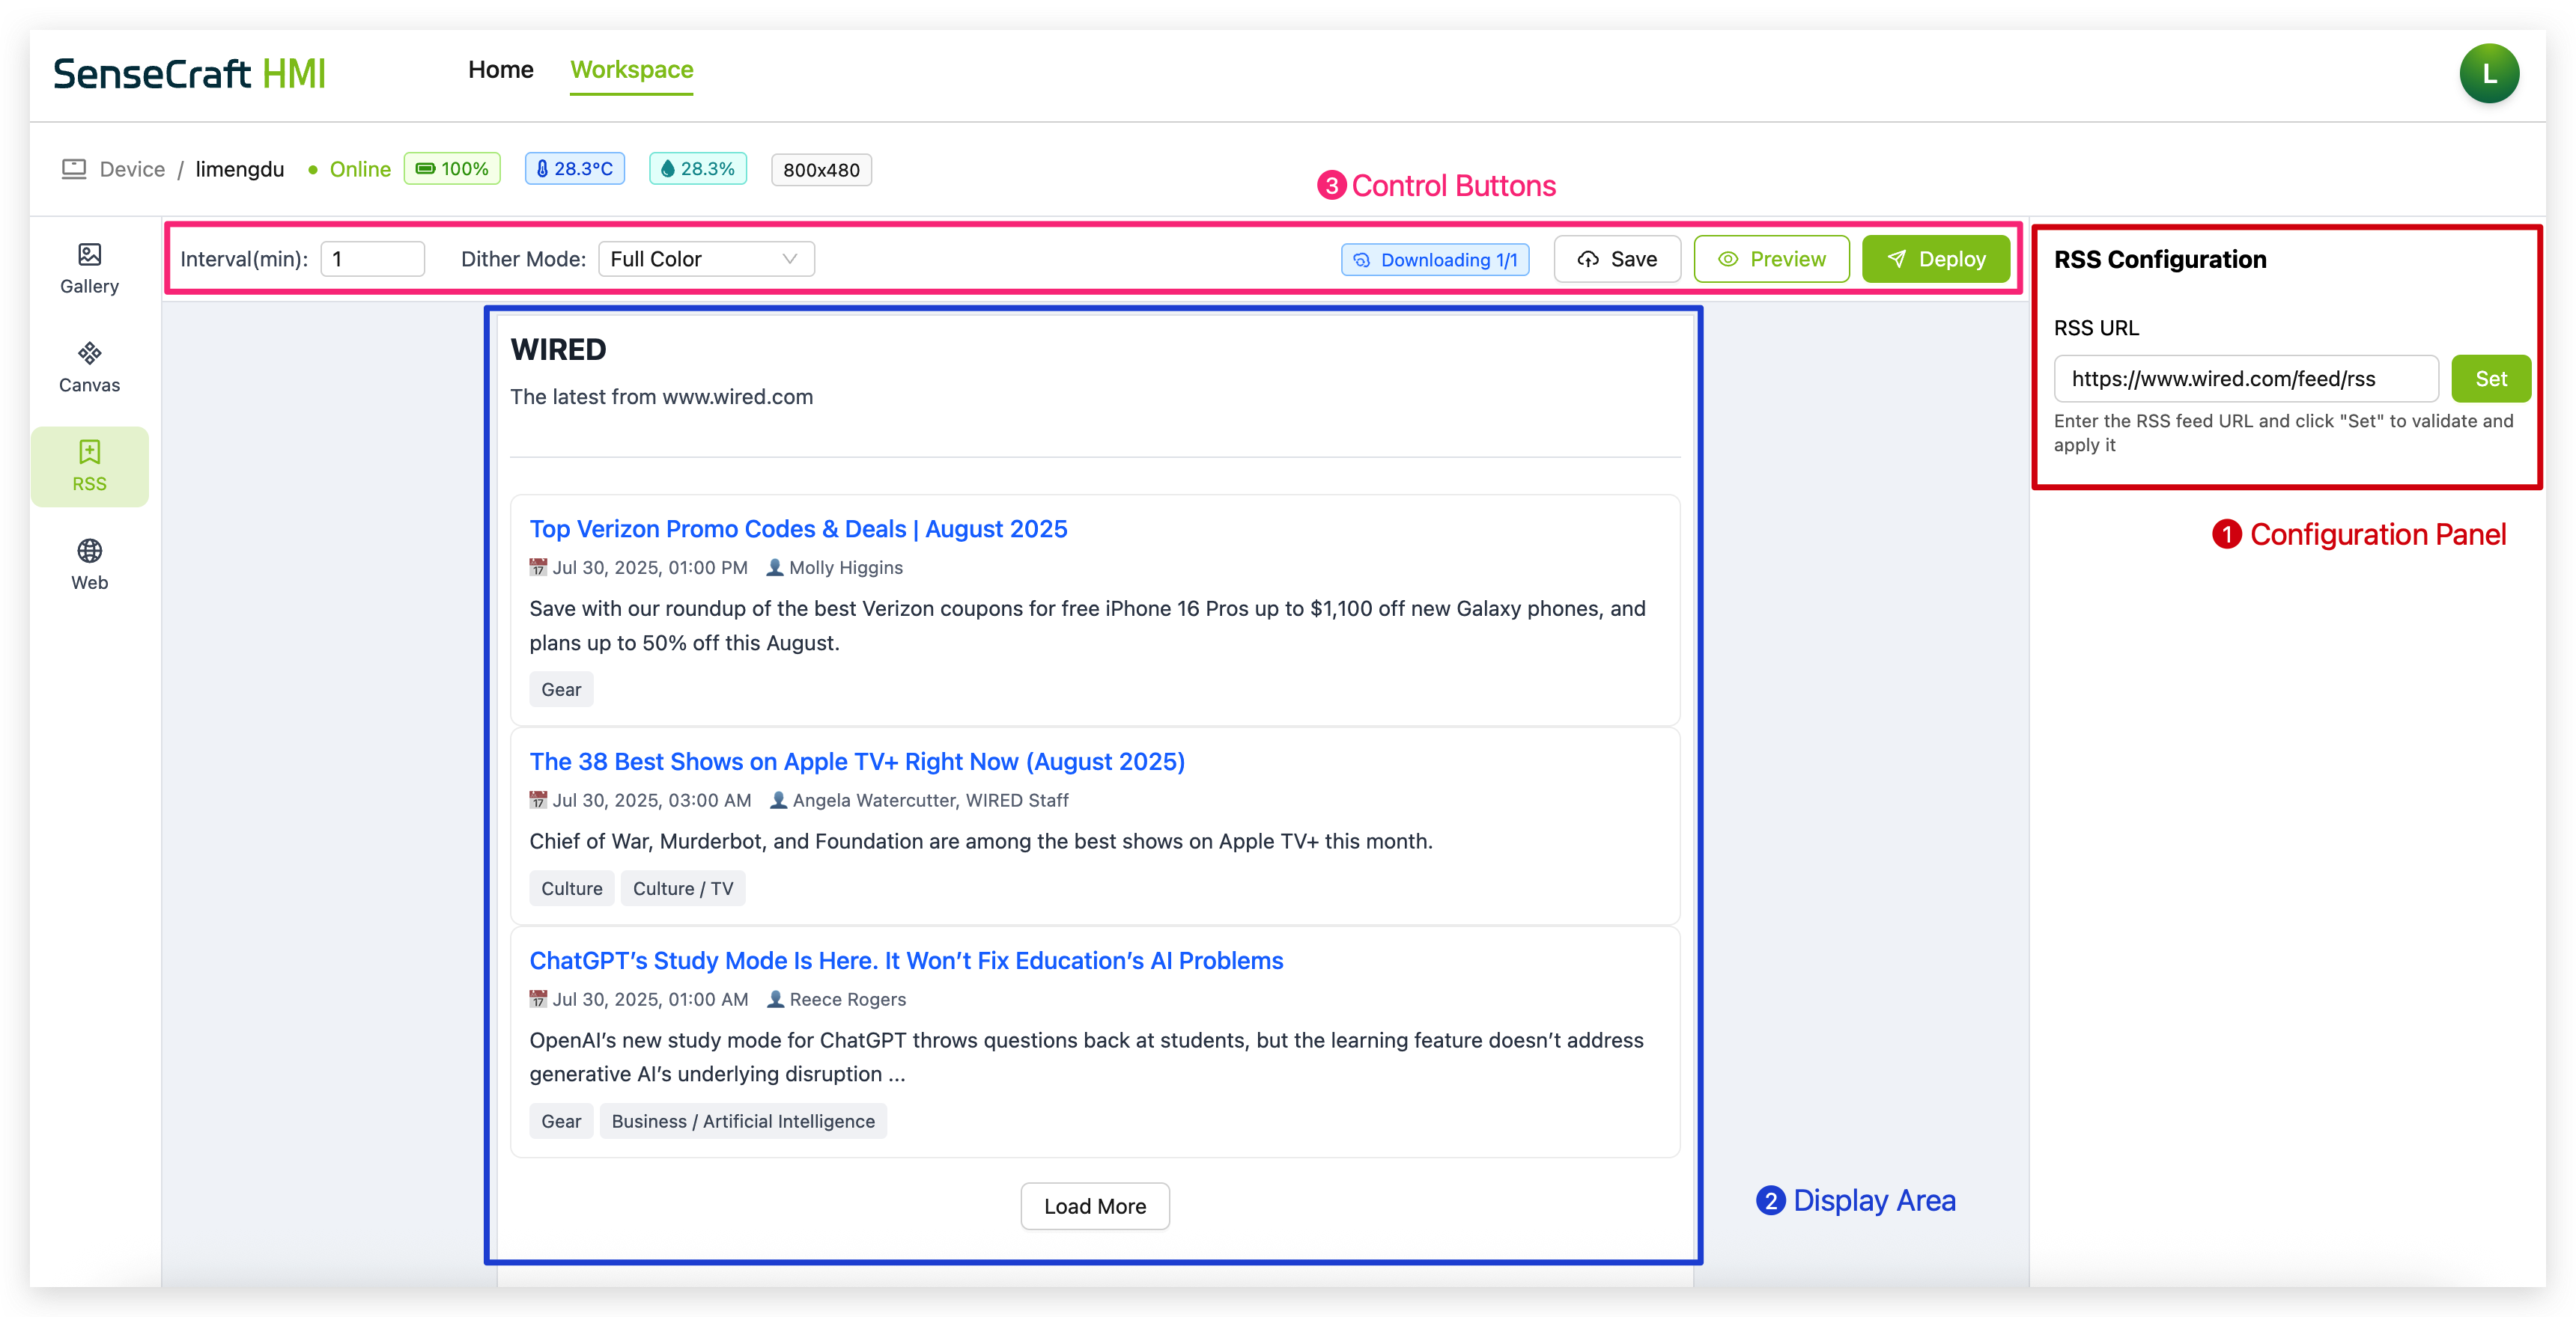The image size is (2576, 1317).
Task: Open the 38 Best Shows on Apple TV+ article
Action: pyautogui.click(x=857, y=762)
